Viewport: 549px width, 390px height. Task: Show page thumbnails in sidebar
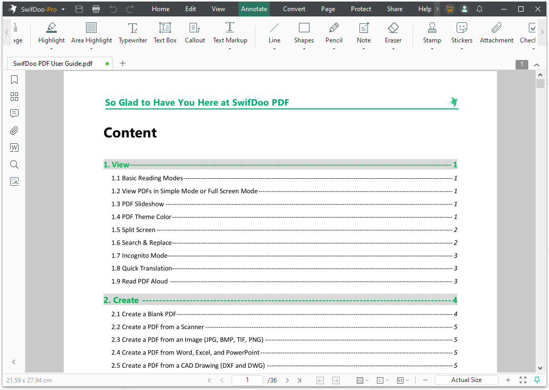point(14,97)
